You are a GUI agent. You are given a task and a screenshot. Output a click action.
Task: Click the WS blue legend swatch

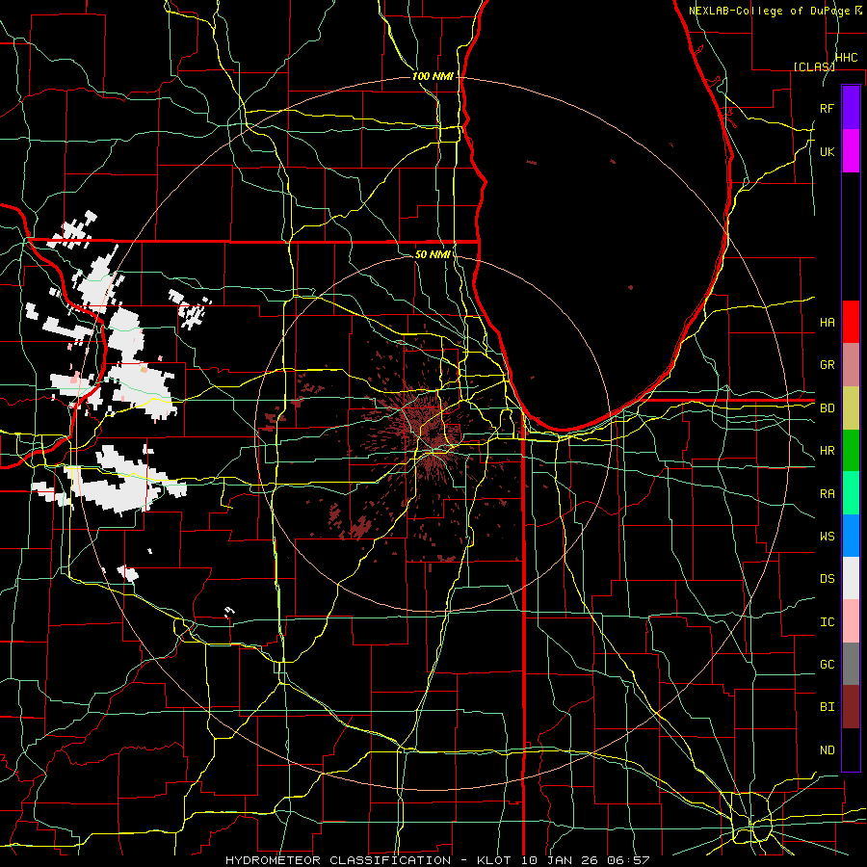pyautogui.click(x=851, y=536)
